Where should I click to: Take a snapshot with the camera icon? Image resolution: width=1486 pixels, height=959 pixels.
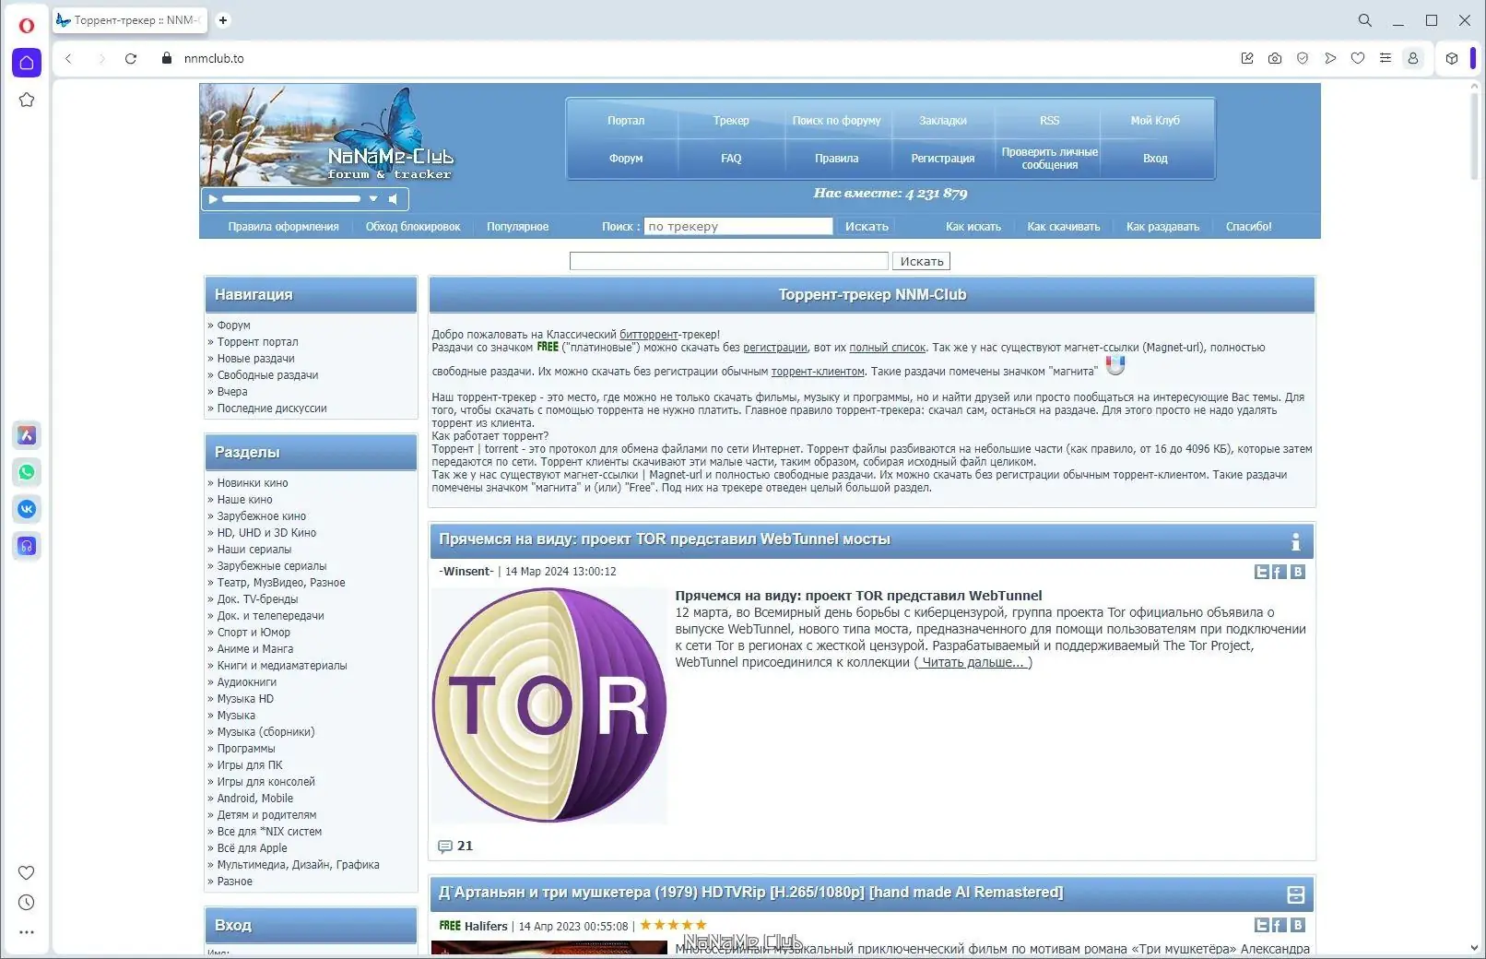coord(1275,58)
